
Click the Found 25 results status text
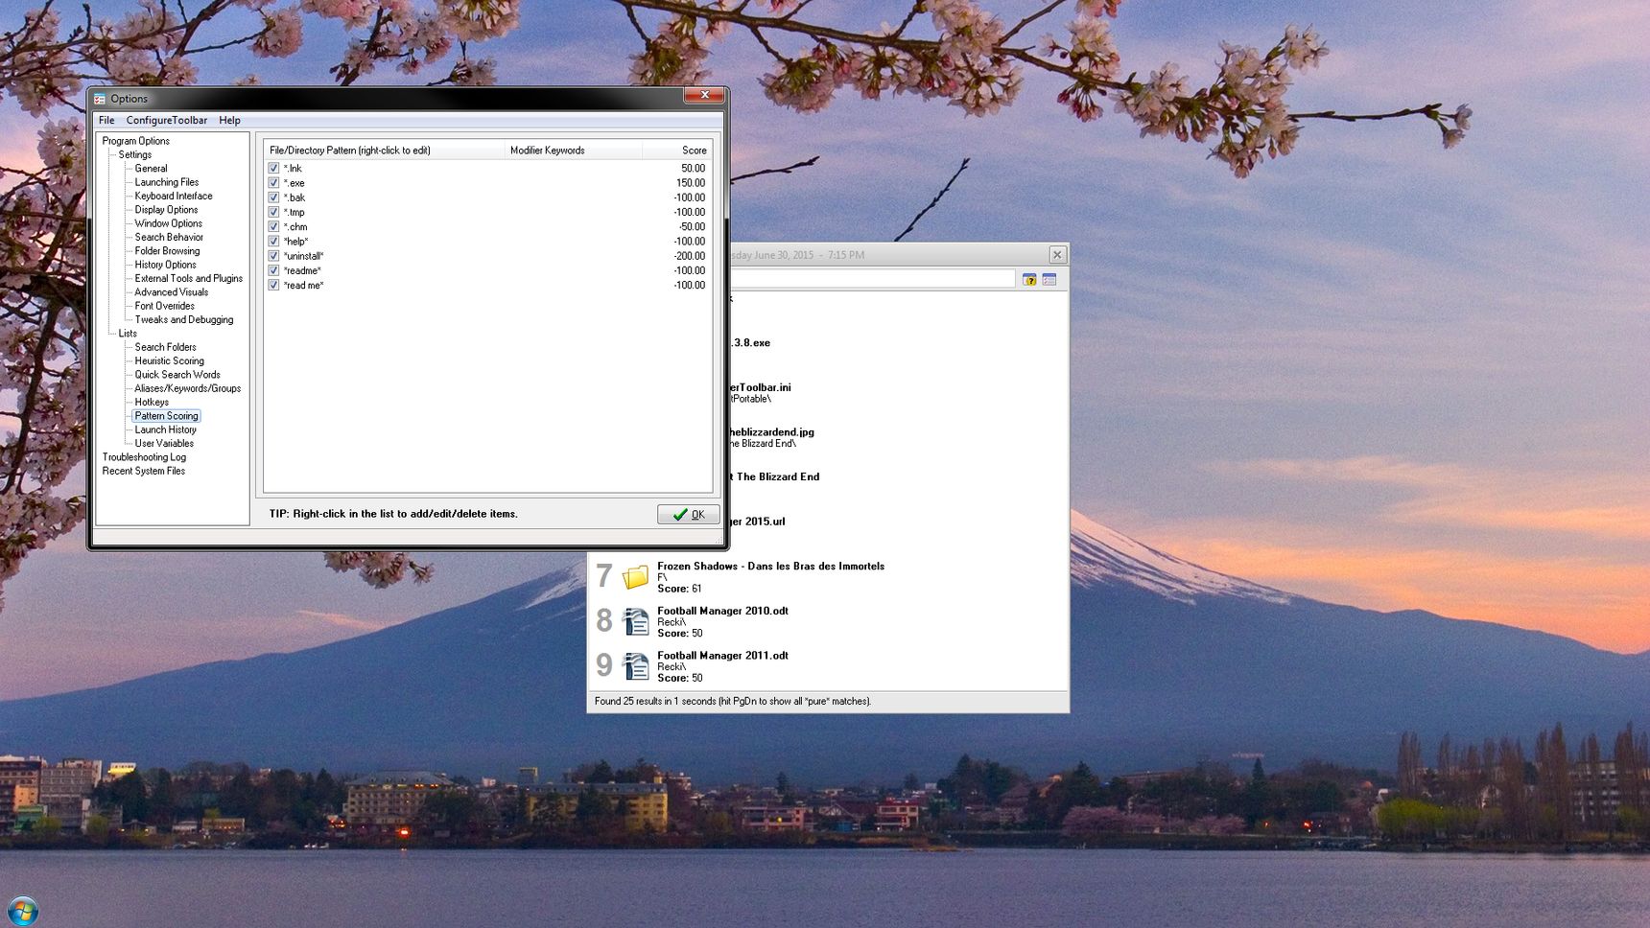[x=733, y=702]
